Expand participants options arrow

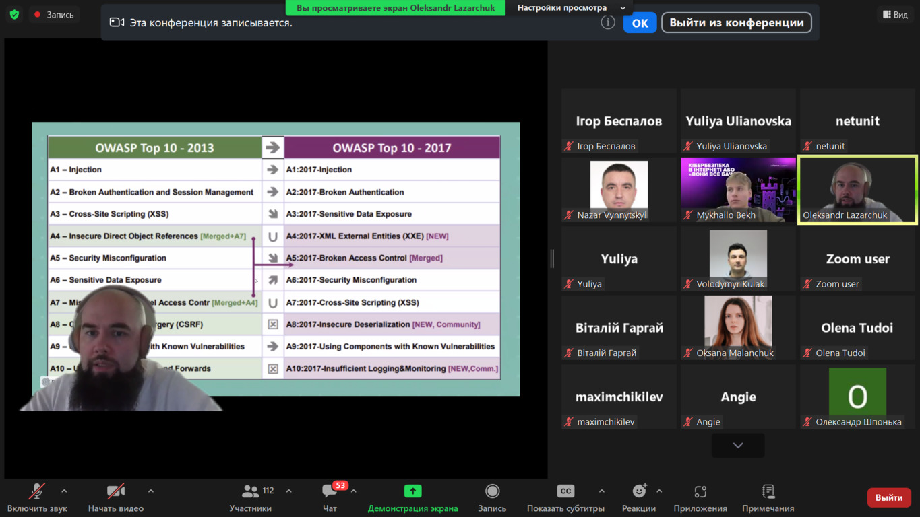point(288,491)
